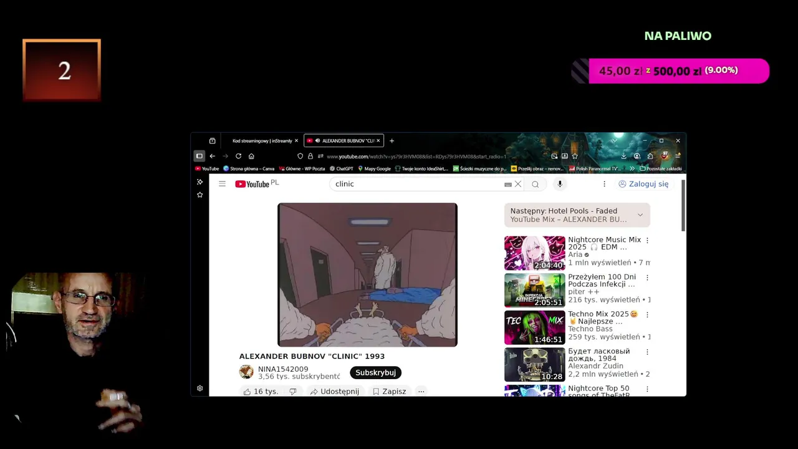Open NINA1542009 channel avatar
798x449 pixels.
pyautogui.click(x=246, y=372)
